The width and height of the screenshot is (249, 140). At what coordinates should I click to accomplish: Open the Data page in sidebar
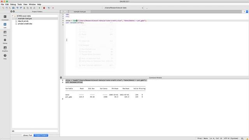(5, 33)
